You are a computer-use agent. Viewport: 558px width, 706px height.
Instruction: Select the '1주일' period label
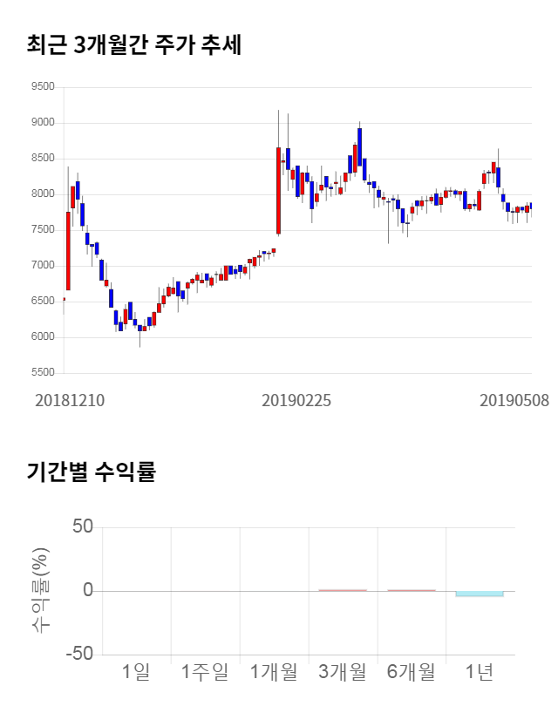coord(205,671)
